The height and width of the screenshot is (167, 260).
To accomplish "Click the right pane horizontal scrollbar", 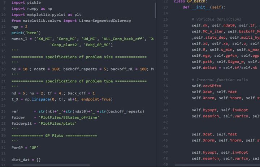I will (209, 165).
